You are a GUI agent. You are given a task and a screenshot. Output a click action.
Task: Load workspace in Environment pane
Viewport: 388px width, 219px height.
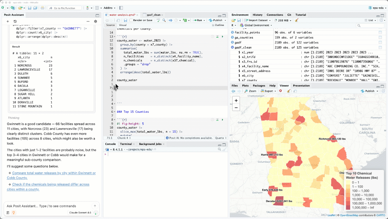tap(233, 20)
